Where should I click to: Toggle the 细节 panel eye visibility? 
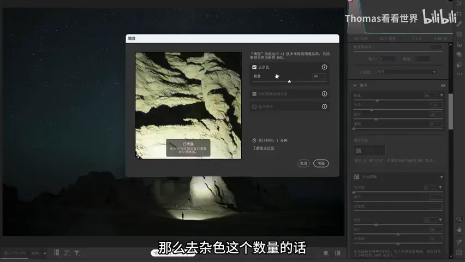[x=443, y=86]
